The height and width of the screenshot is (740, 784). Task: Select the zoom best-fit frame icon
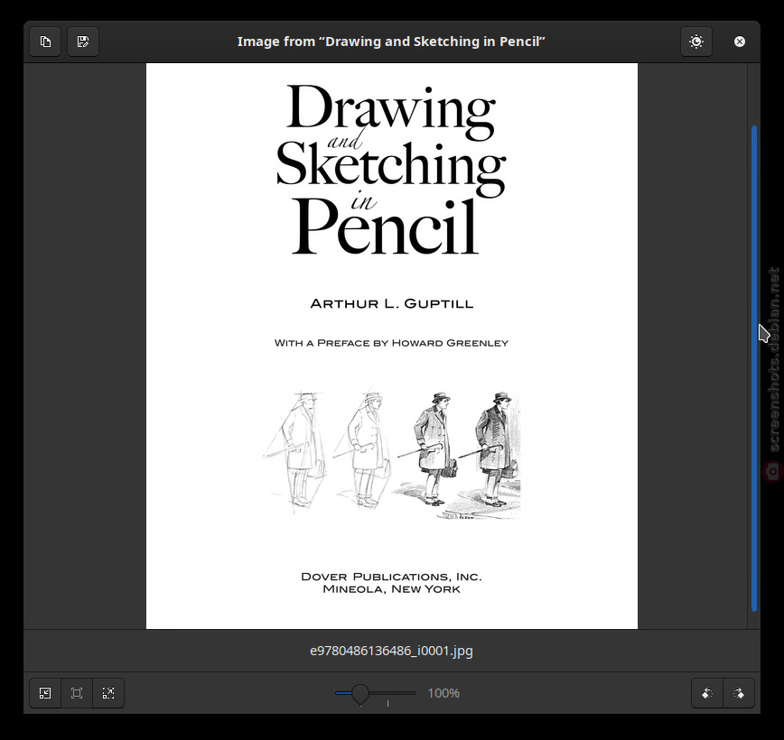click(77, 693)
